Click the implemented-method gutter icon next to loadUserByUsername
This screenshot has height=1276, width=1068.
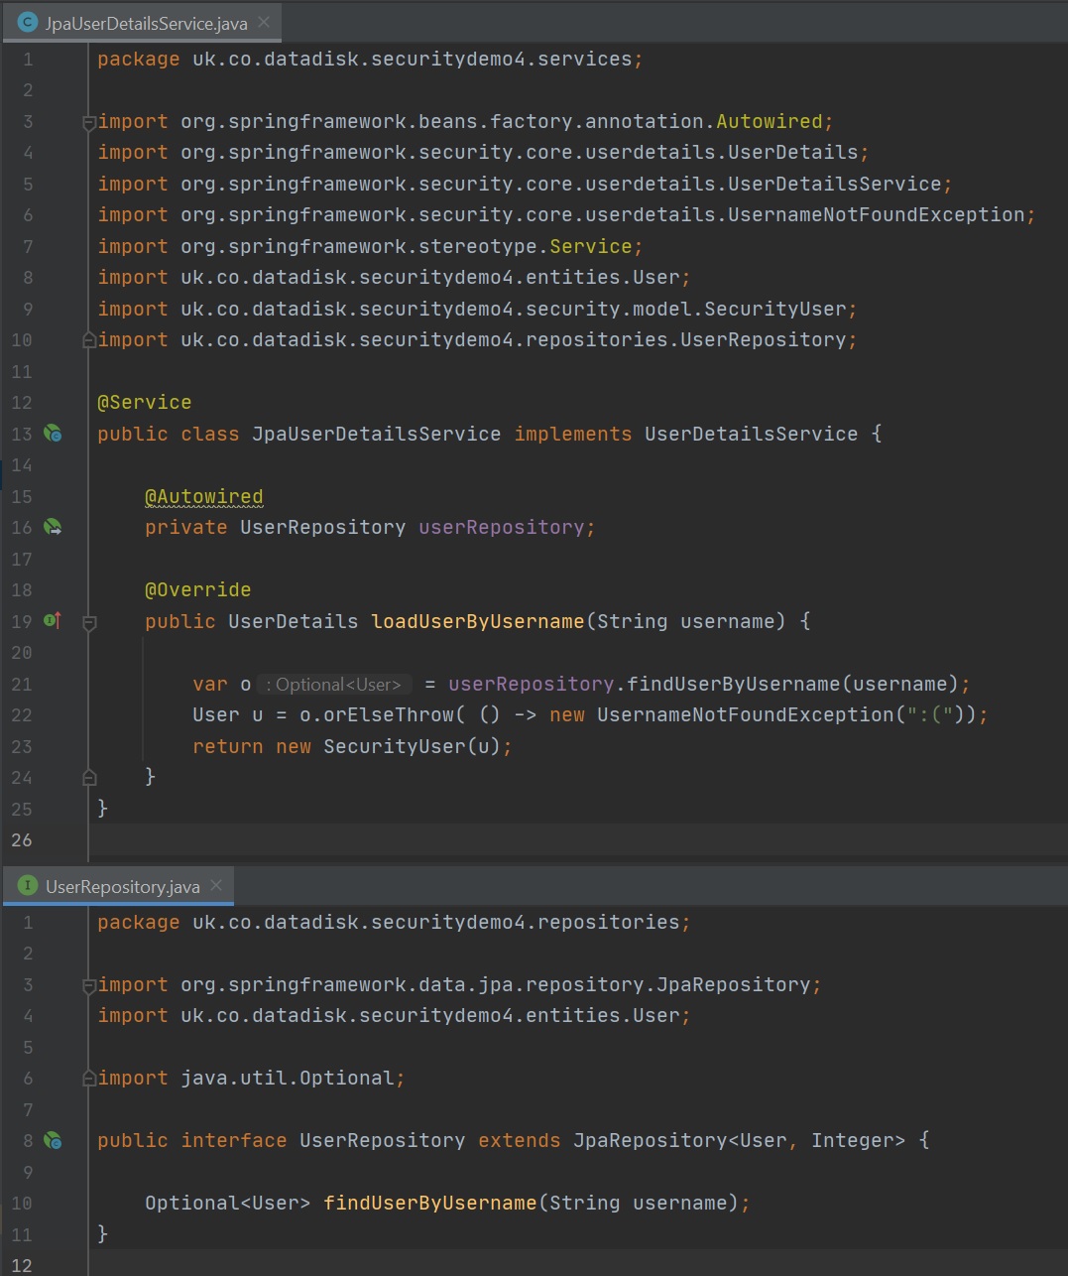pos(53,621)
